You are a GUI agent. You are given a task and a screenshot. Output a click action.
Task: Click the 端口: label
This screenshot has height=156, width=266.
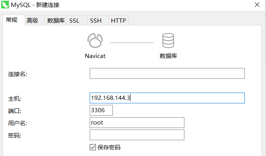[15, 111]
